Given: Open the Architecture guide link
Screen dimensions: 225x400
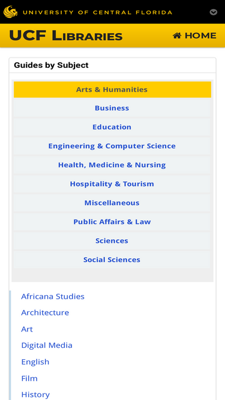Looking at the screenshot, I should click(45, 313).
